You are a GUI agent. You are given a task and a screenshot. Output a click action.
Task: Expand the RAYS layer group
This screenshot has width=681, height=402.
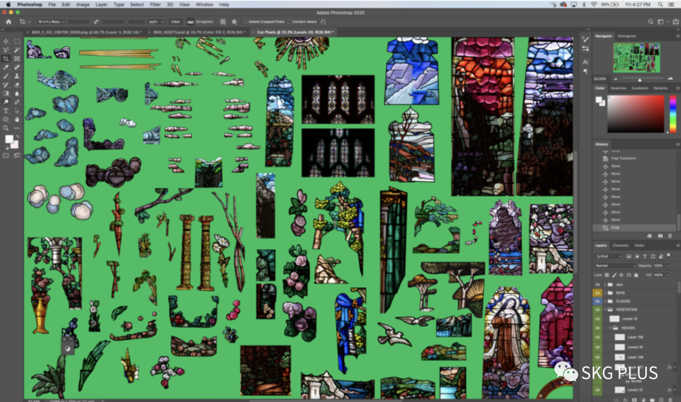click(x=605, y=293)
